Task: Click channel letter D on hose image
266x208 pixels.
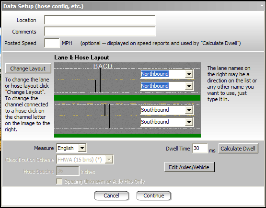Action: click(110, 66)
